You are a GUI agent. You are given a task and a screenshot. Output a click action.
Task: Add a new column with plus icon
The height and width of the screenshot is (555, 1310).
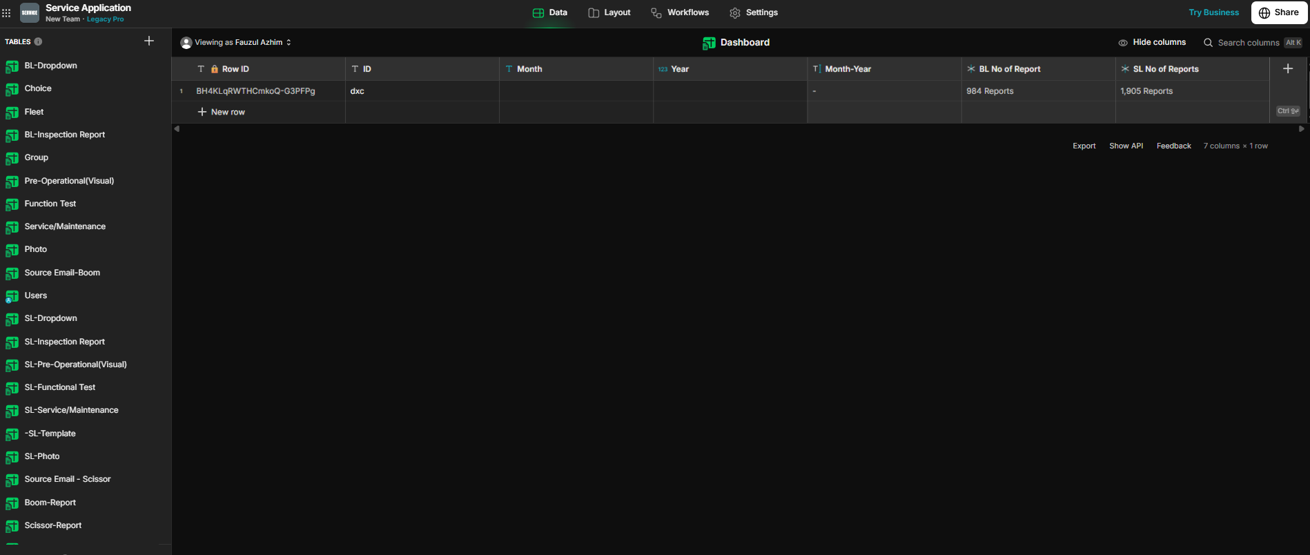[1288, 68]
